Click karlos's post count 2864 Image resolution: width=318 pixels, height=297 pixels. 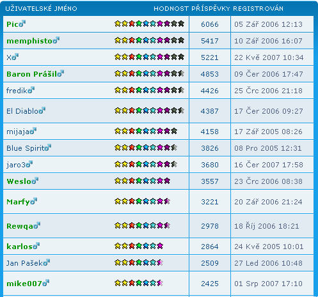[x=210, y=247]
